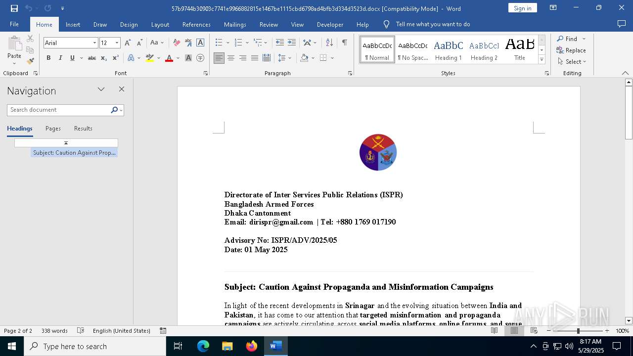Open the font name dropdown showing Arial
Screen dimensions: 633x356
pos(94,43)
